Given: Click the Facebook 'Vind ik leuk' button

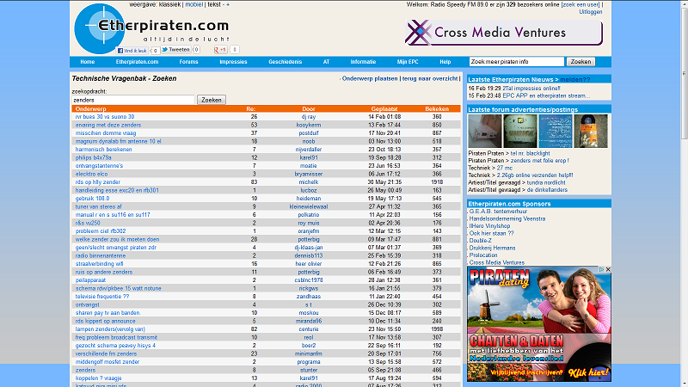Looking at the screenshot, I should (x=132, y=51).
